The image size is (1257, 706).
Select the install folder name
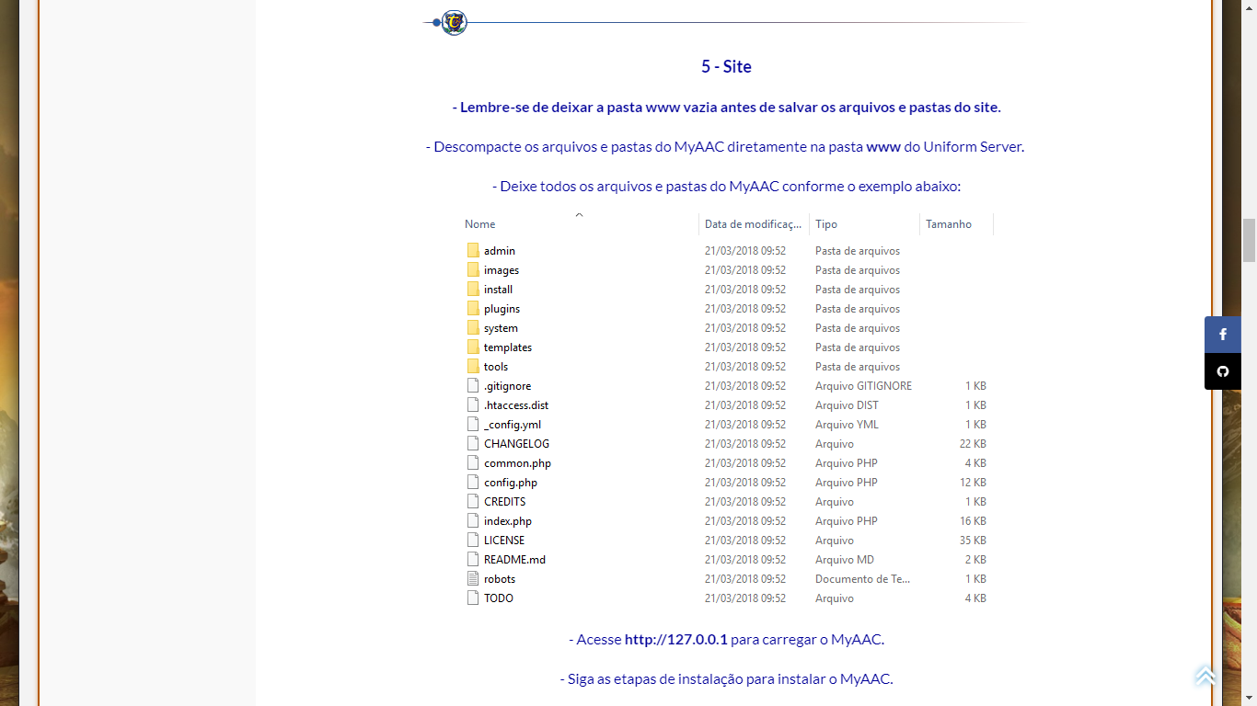tap(498, 290)
